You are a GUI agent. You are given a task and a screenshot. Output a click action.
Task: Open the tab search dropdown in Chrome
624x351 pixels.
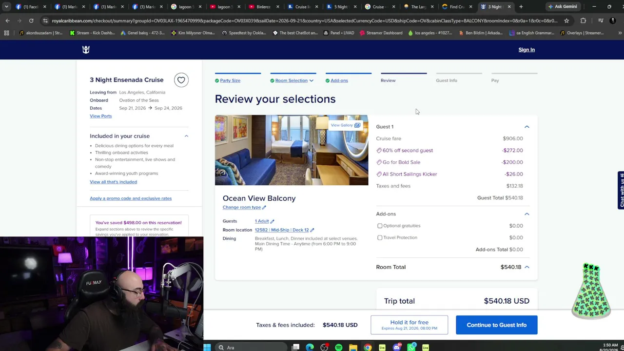pyautogui.click(x=6, y=6)
